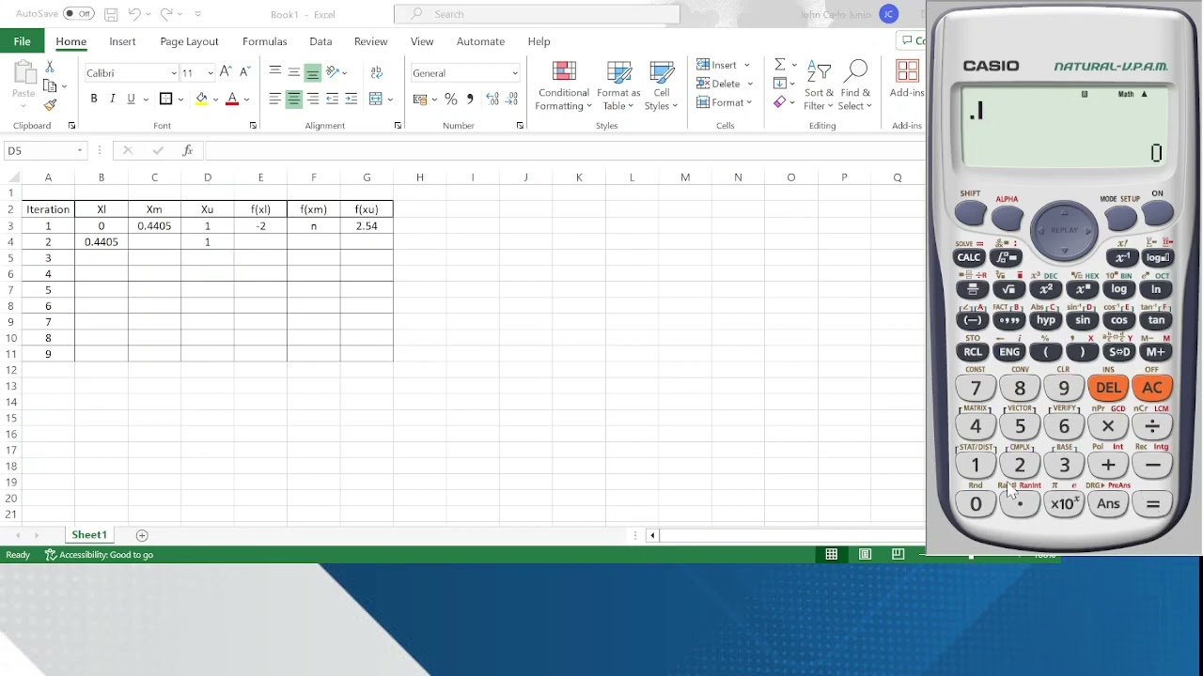Click the Insert Function fx icon

point(188,150)
